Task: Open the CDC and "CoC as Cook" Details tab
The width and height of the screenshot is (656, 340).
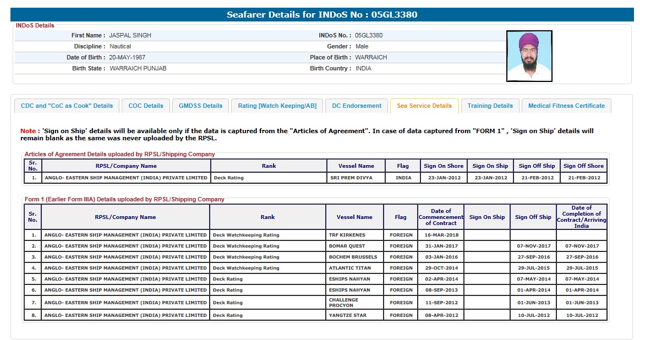Action: pyautogui.click(x=67, y=106)
